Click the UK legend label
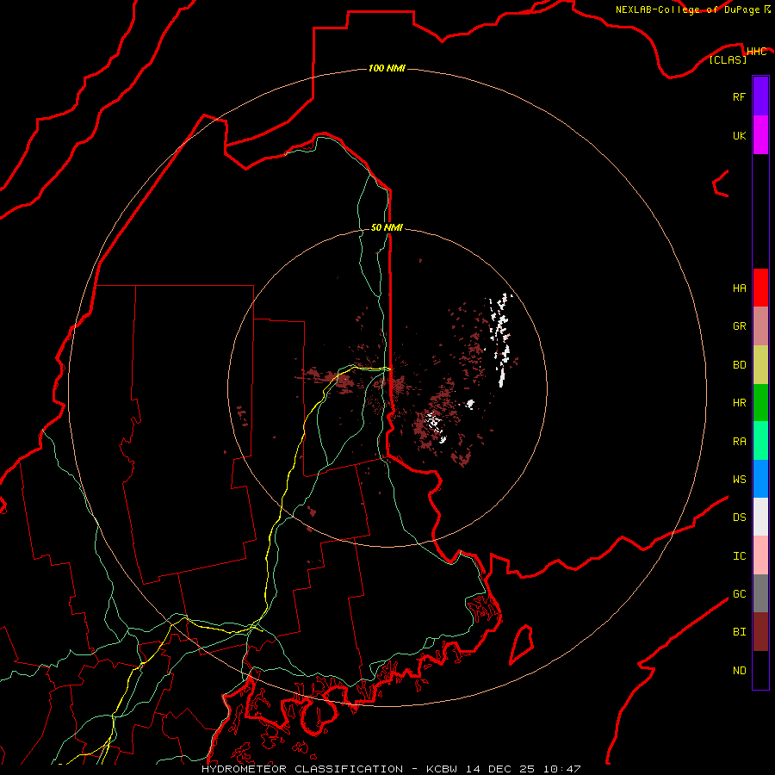This screenshot has height=775, width=775. point(739,135)
